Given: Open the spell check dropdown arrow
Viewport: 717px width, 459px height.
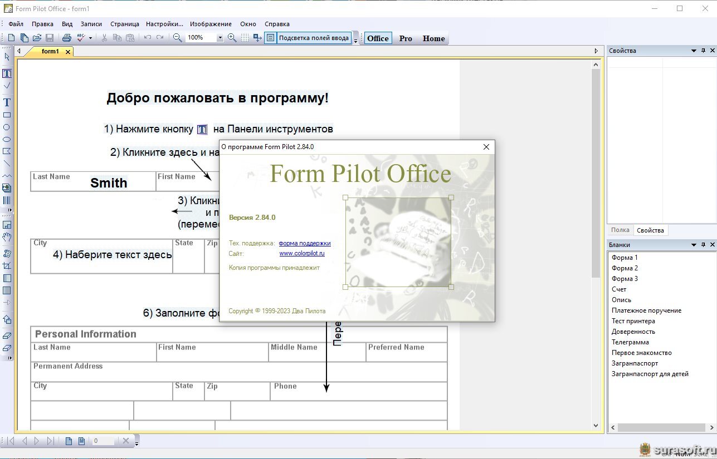Looking at the screenshot, I should pos(90,38).
